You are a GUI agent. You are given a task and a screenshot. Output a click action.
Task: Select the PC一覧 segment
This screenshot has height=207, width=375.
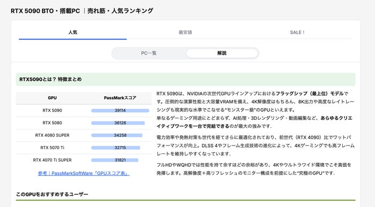tap(149, 53)
